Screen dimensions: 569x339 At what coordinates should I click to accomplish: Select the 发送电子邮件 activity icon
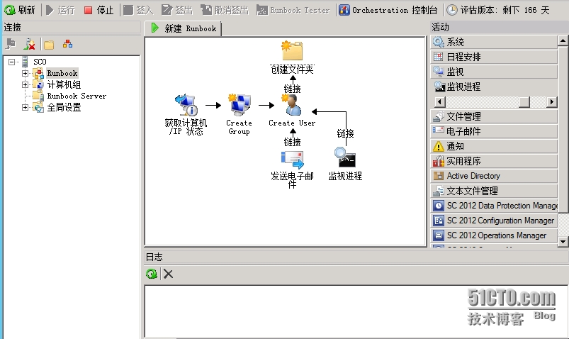[x=293, y=160]
